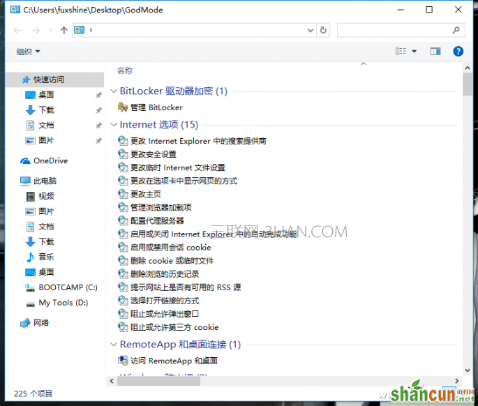478x406 pixels.
Task: Open 音乐 under 此电脑
Action: pos(46,257)
